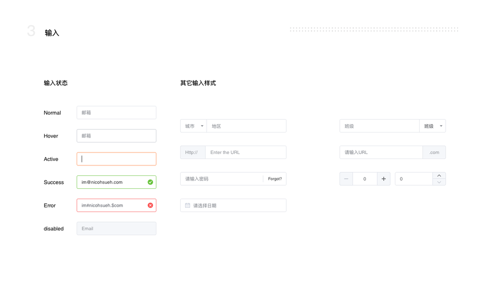478x298 pixels.
Task: Click the up chevron on number spinner
Action: [x=439, y=175]
